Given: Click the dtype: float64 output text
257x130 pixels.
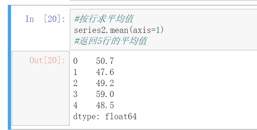Looking at the screenshot, I should pyautogui.click(x=105, y=117).
